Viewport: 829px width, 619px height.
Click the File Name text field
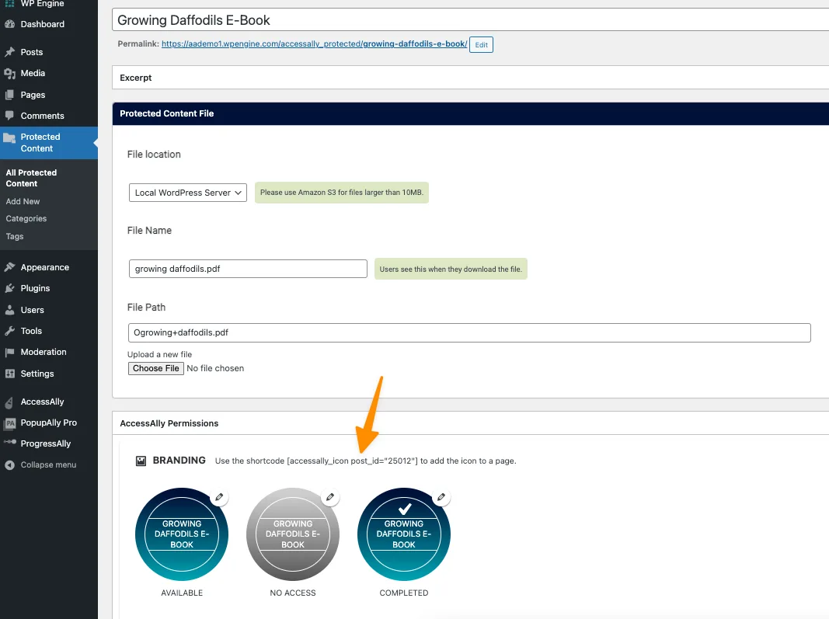tap(248, 269)
